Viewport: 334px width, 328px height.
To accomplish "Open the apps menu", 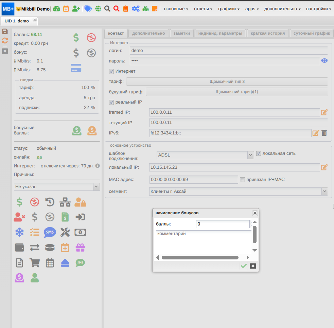I will tap(252, 9).
